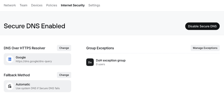Image resolution: width=224 pixels, height=100 pixels.
Task: Change the Fallback Method
Action: pyautogui.click(x=64, y=75)
